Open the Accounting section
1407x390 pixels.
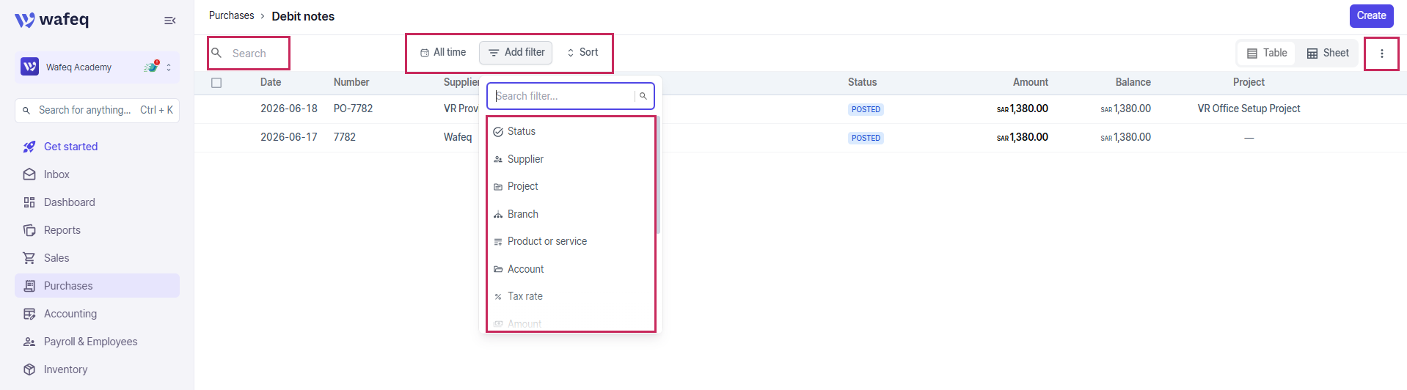[x=97, y=314]
